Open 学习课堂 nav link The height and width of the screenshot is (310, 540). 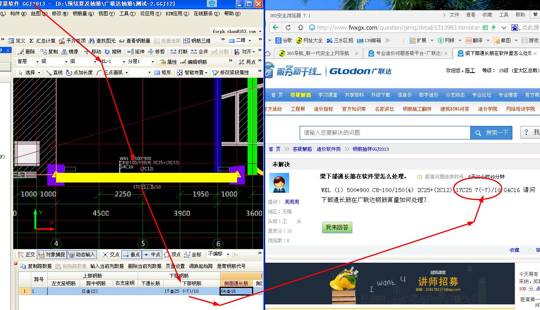click(328, 95)
